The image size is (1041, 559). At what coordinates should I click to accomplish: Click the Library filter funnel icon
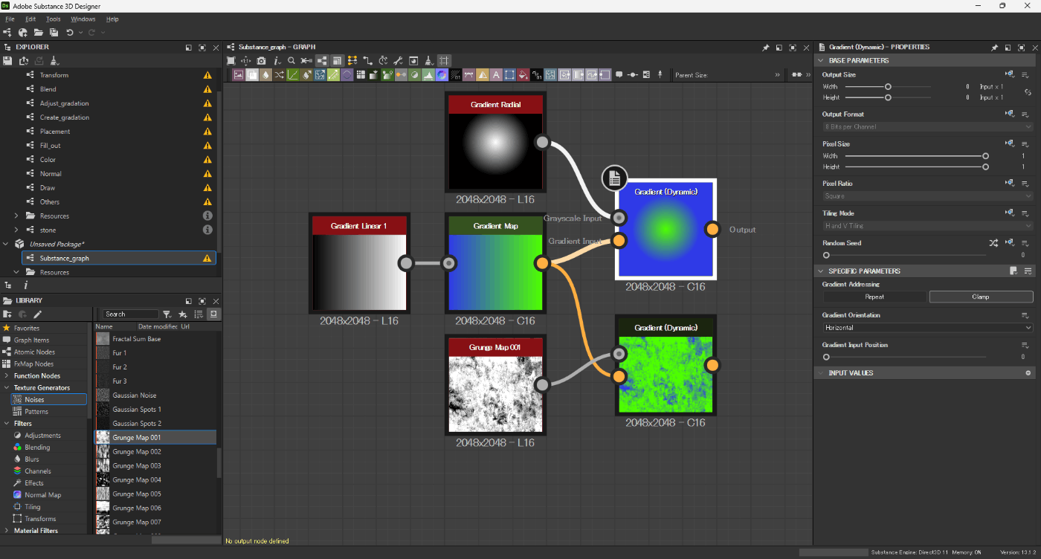167,314
